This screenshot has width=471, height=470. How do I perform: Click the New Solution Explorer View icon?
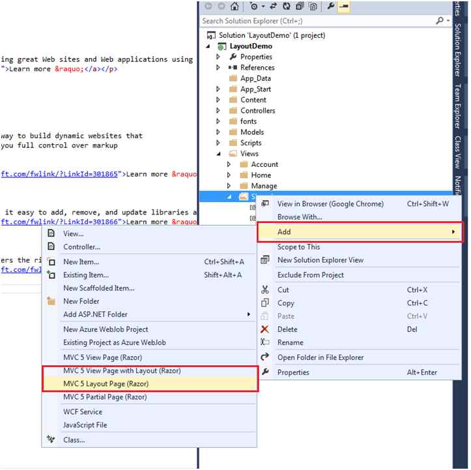coord(265,260)
